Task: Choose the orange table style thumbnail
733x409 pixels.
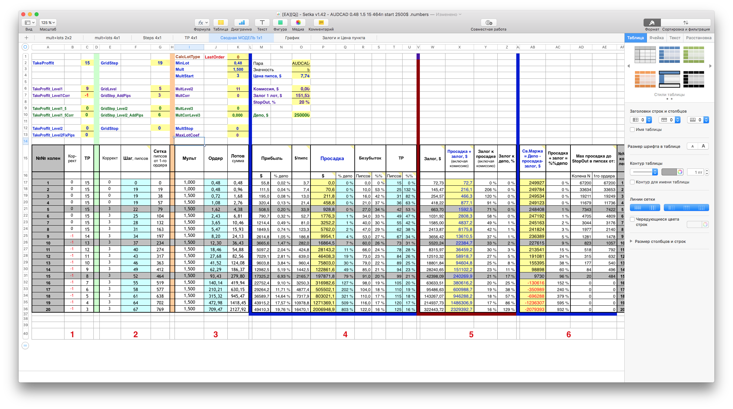Action: tap(645, 79)
